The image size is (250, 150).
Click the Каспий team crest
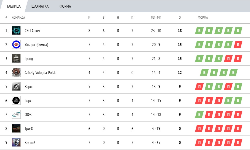(x=16, y=142)
